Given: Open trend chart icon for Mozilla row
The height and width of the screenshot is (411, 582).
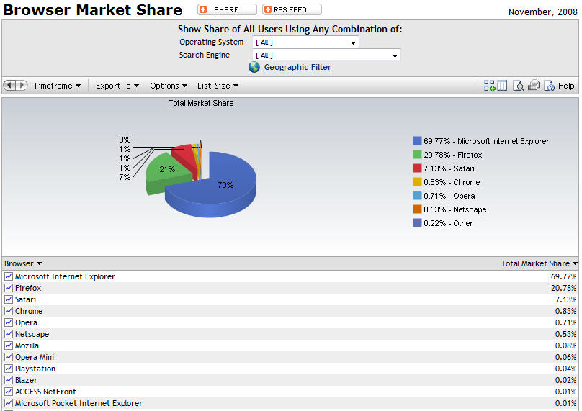Looking at the screenshot, I should tap(9, 345).
